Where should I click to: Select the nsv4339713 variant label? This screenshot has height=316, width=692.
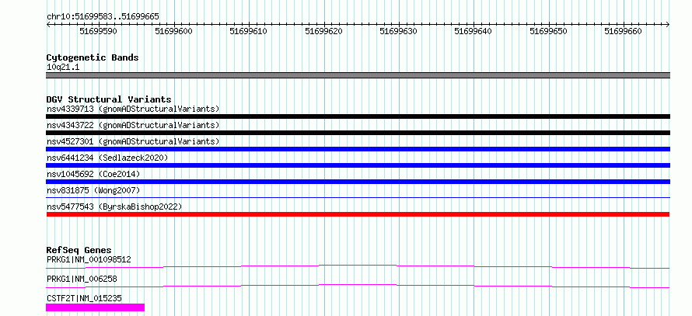pos(133,109)
